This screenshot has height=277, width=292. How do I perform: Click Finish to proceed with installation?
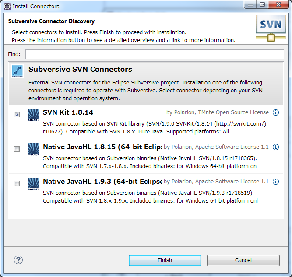(165, 260)
